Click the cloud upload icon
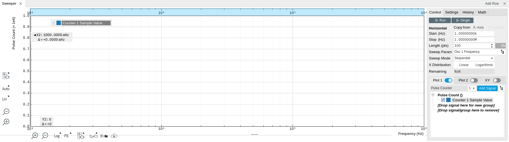The width and height of the screenshot is (509, 142). [114, 136]
